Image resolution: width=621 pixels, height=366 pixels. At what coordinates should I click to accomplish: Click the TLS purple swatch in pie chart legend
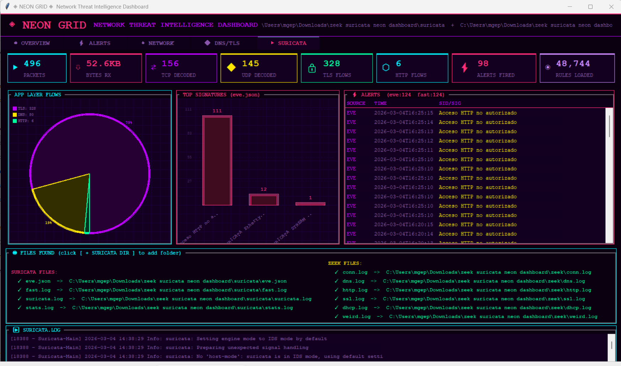[x=15, y=108]
